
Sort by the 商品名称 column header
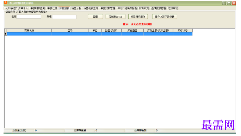pyautogui.click(x=29, y=30)
